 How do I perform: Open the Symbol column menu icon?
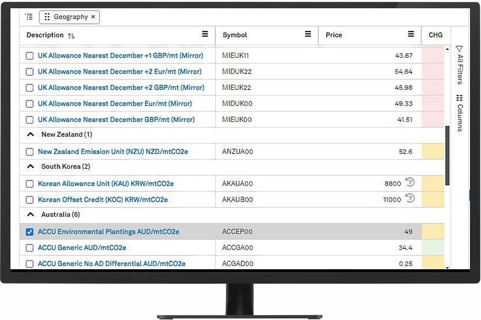click(x=308, y=34)
